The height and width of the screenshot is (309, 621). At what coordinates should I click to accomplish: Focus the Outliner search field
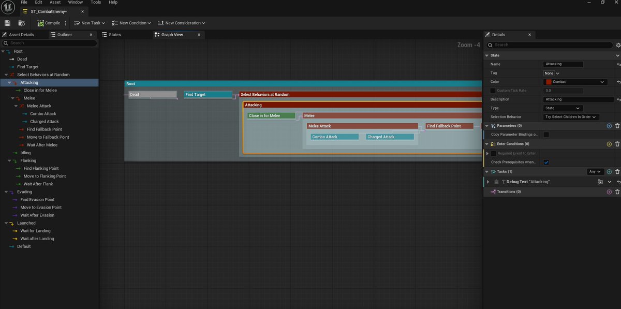[50, 43]
